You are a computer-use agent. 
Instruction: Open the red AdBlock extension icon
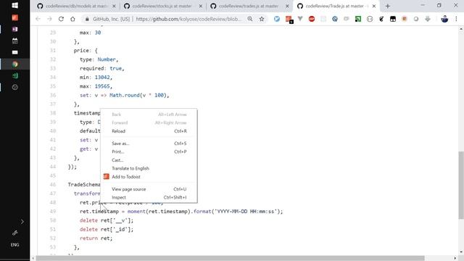tap(312, 19)
